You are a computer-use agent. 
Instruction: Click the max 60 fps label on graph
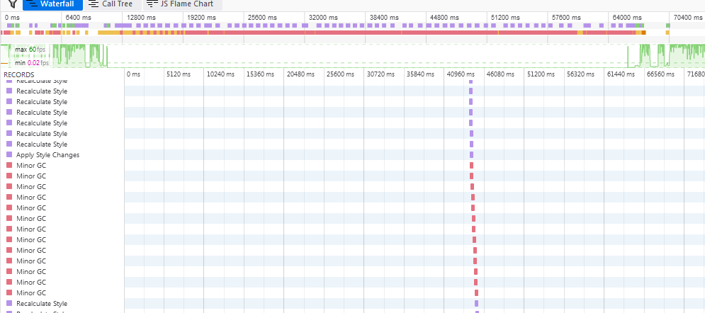click(30, 50)
